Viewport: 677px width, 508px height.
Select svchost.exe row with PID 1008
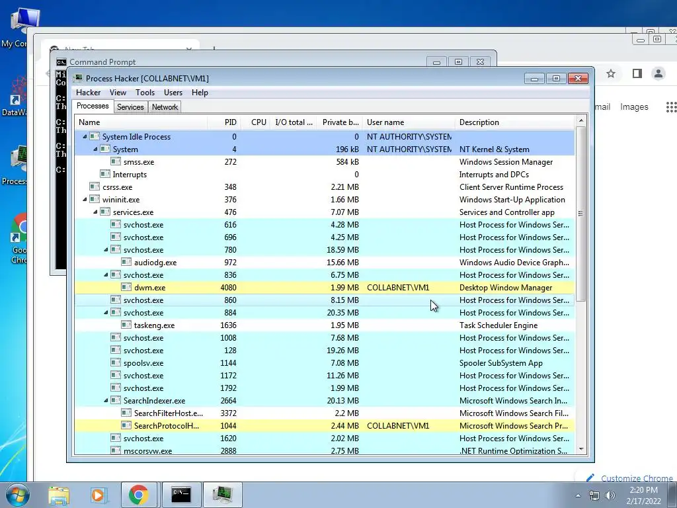325,337
